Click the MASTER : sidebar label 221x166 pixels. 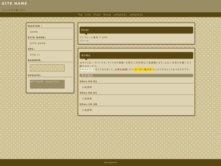click(x=35, y=26)
